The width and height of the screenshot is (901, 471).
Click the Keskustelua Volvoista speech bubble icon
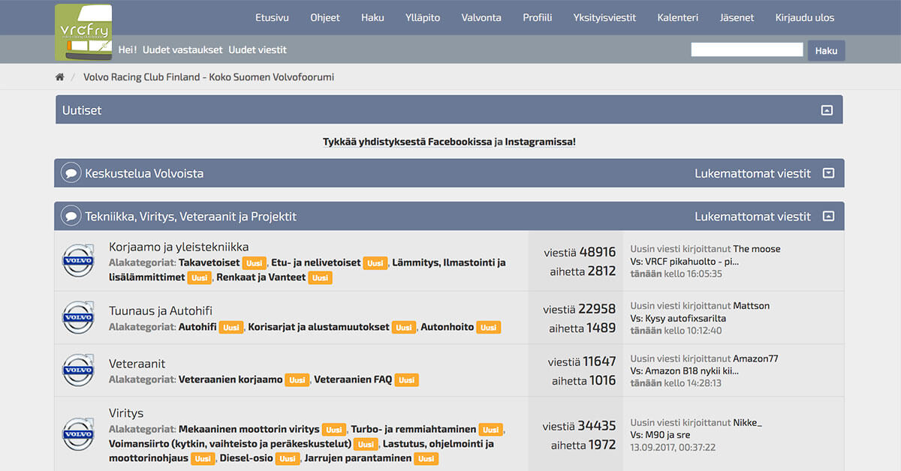click(x=71, y=173)
